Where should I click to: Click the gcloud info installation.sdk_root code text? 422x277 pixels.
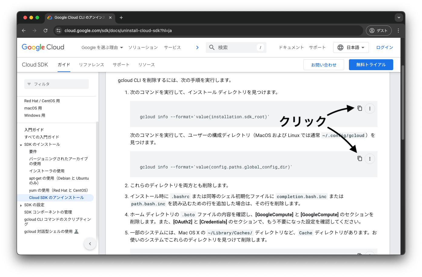[x=204, y=117]
